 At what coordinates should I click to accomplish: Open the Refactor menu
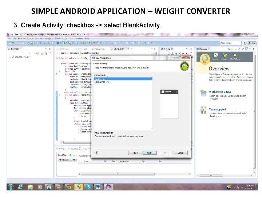tap(21, 39)
